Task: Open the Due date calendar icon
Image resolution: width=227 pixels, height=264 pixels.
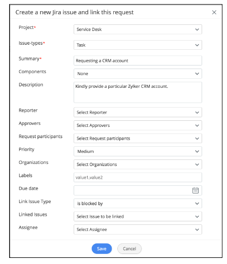Action: (x=196, y=190)
